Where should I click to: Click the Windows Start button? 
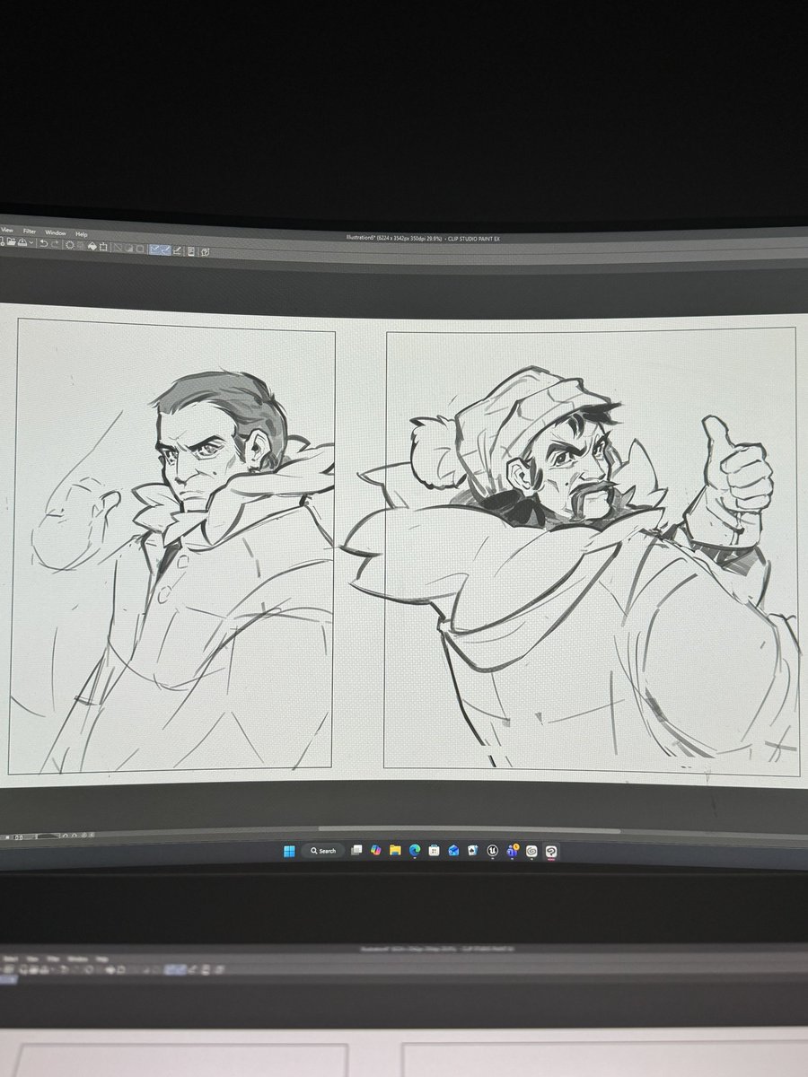pos(289,851)
